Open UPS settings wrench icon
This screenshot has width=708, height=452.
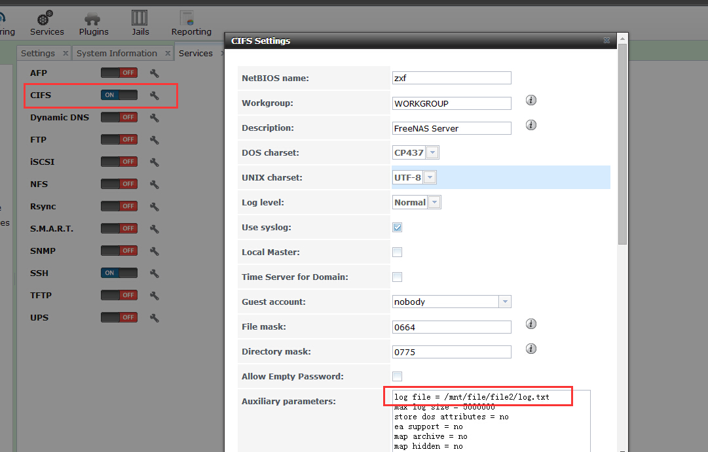click(155, 317)
